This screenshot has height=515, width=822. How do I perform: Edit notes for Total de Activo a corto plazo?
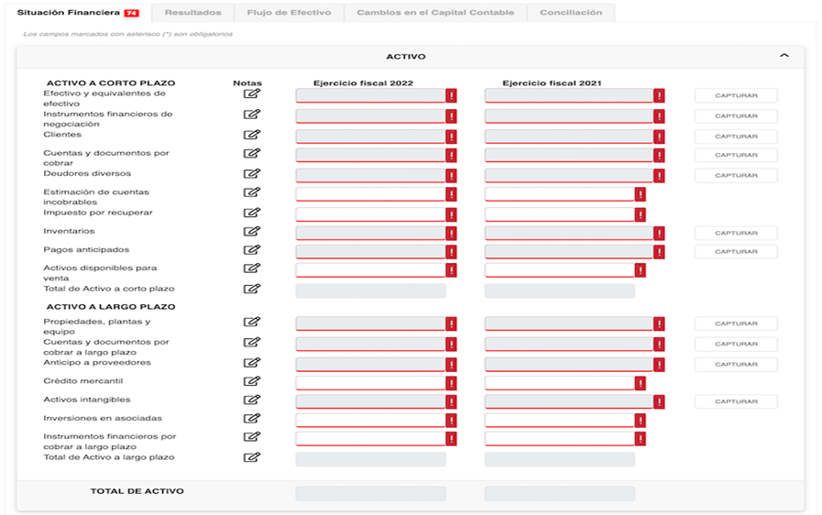click(252, 289)
